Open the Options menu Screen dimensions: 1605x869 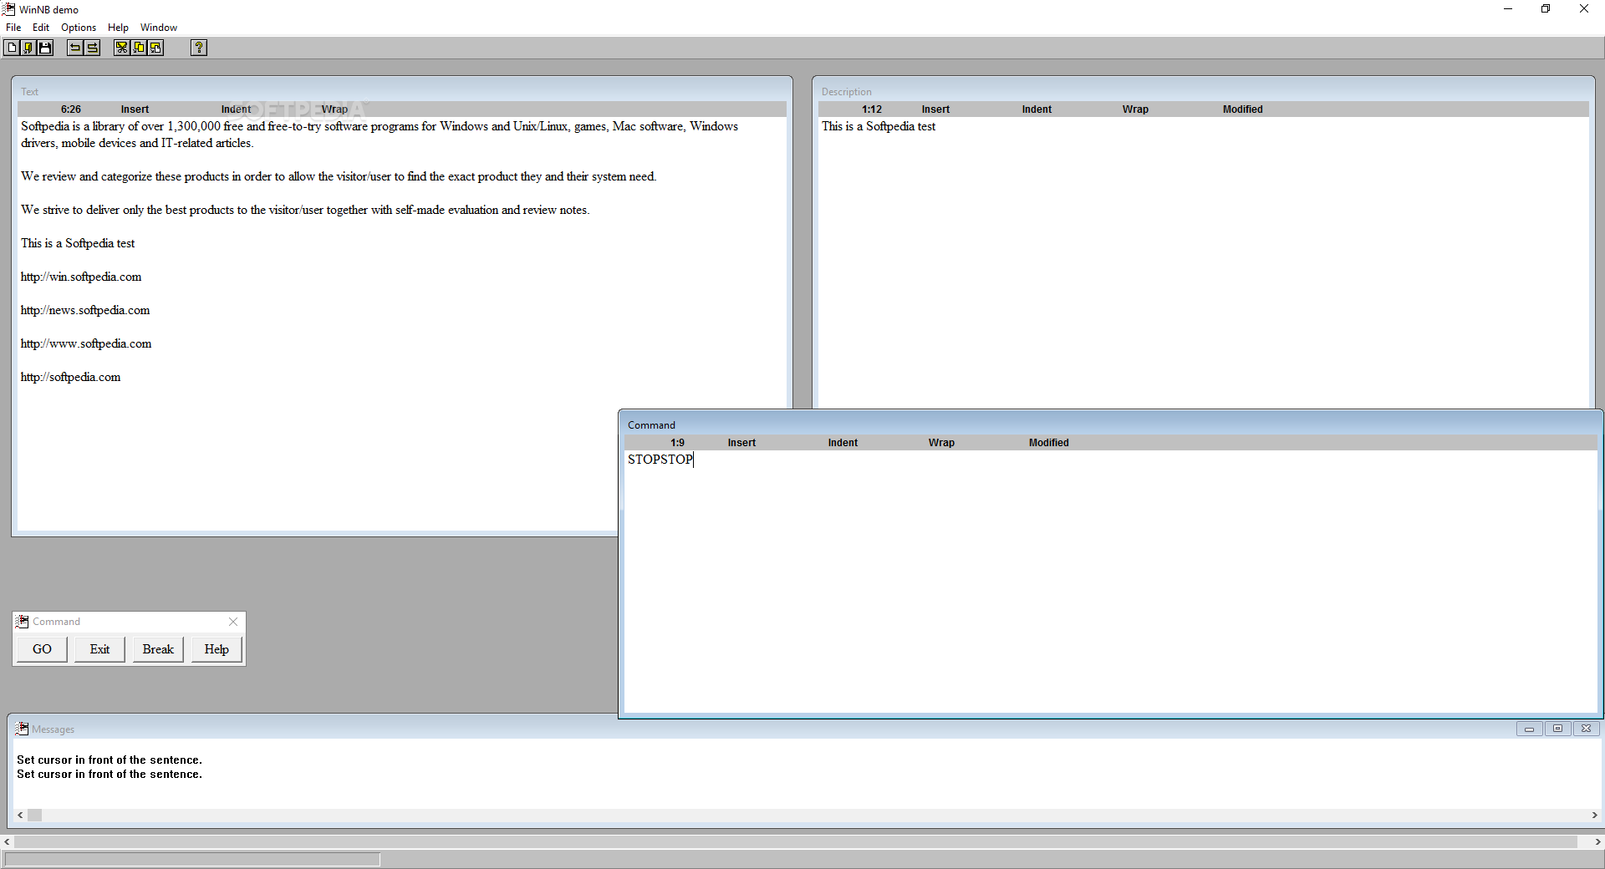(x=79, y=28)
